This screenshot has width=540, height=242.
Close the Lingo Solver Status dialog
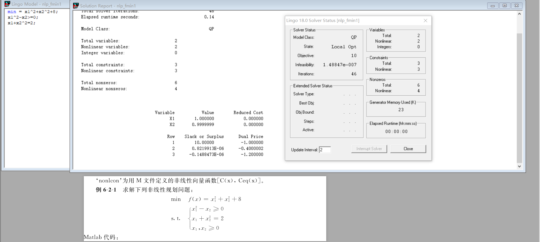pyautogui.click(x=426, y=21)
